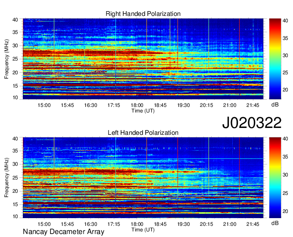Click the 20:15 time tick under the left-handed plot

click(x=206, y=224)
